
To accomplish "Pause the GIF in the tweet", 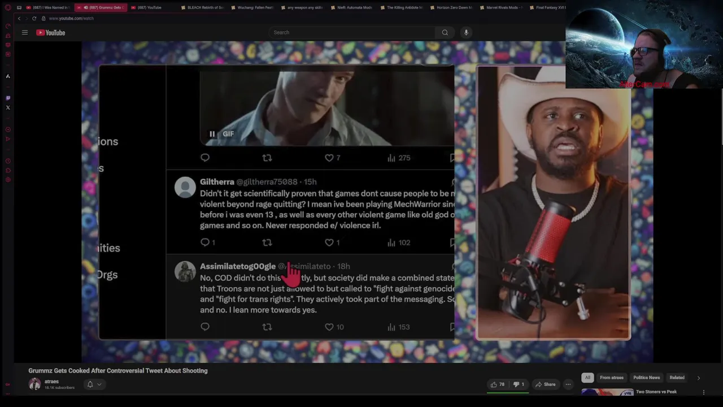I will (212, 134).
